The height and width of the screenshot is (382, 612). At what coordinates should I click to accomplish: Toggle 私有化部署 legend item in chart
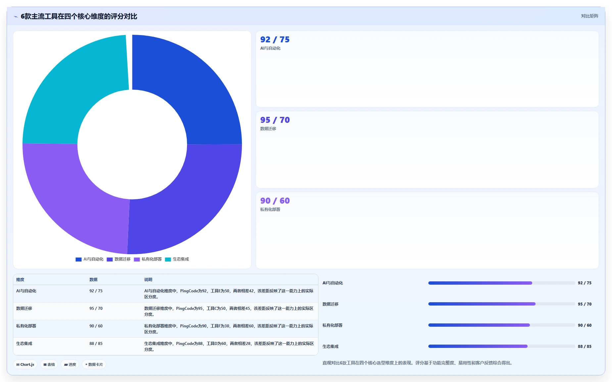[x=148, y=259]
